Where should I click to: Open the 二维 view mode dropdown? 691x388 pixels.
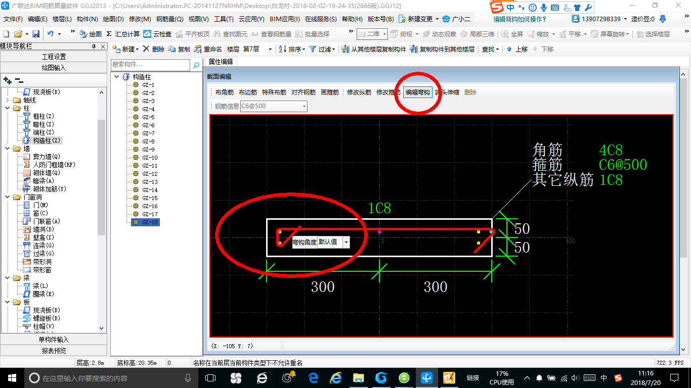pos(384,34)
